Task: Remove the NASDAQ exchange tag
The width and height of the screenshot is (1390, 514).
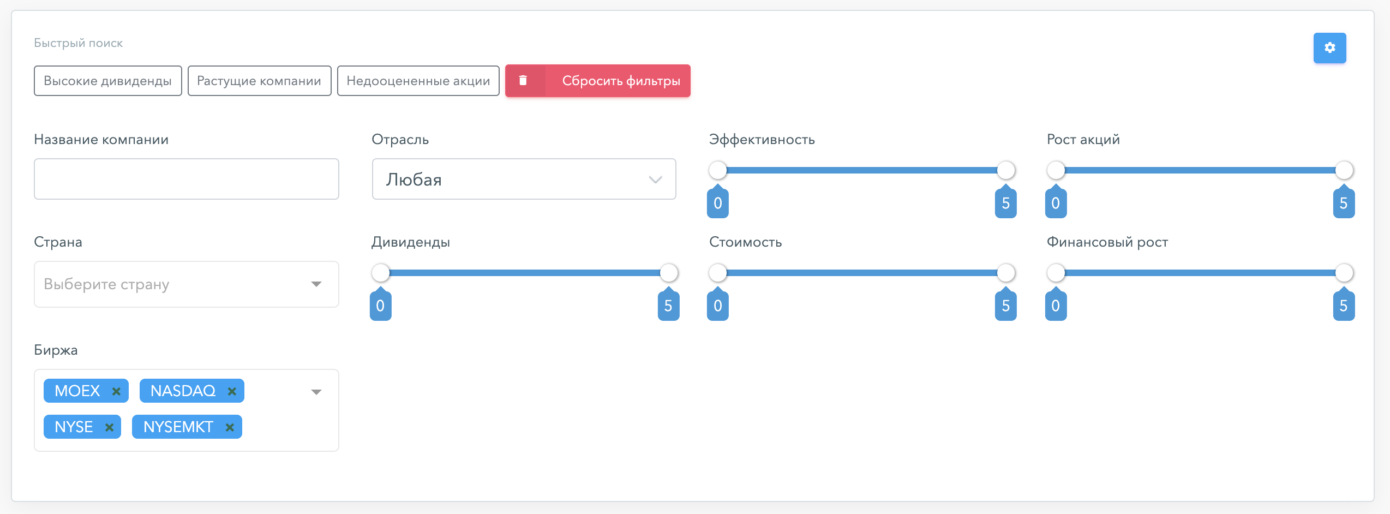Action: (x=232, y=391)
